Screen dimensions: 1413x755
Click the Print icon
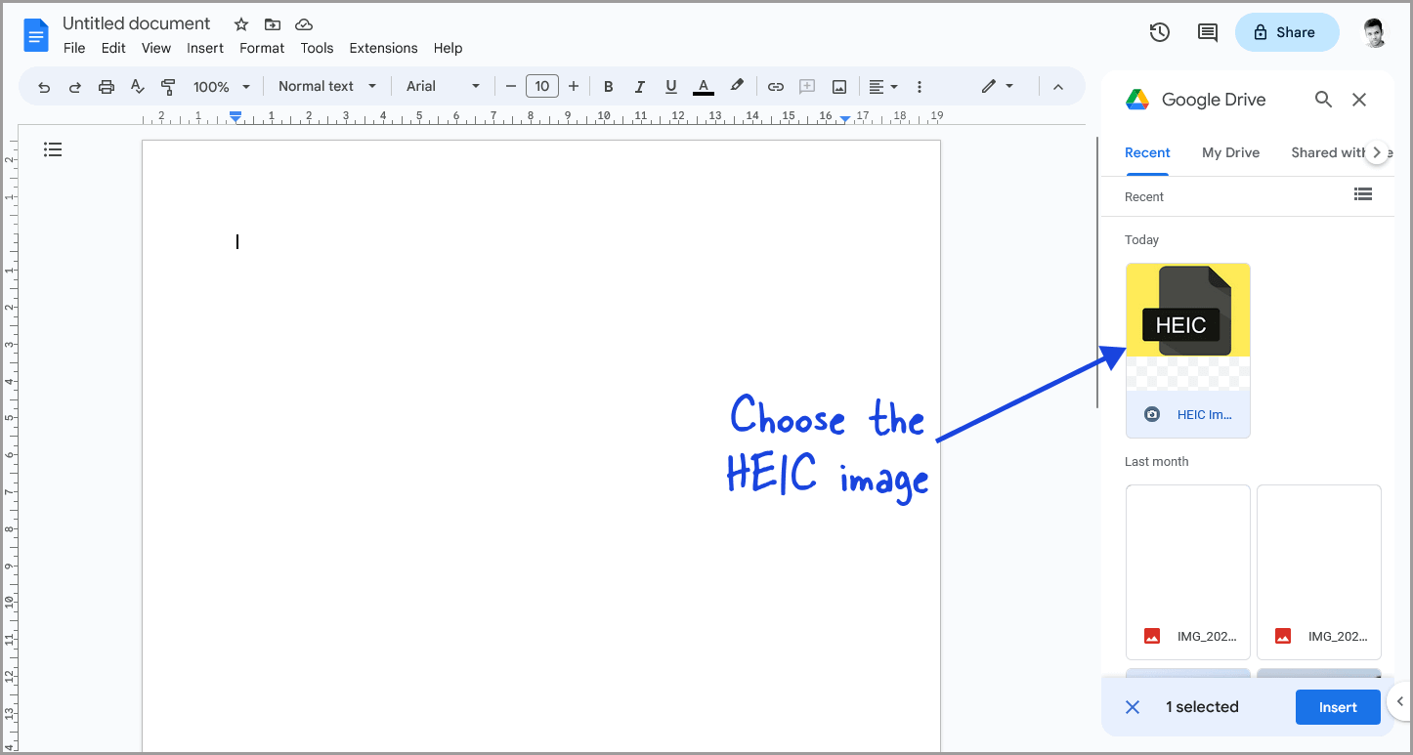[106, 86]
